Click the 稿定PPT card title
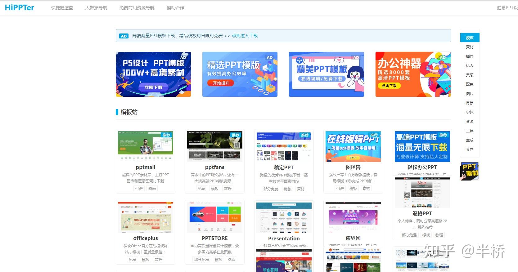The width and height of the screenshot is (518, 272). coord(284,167)
